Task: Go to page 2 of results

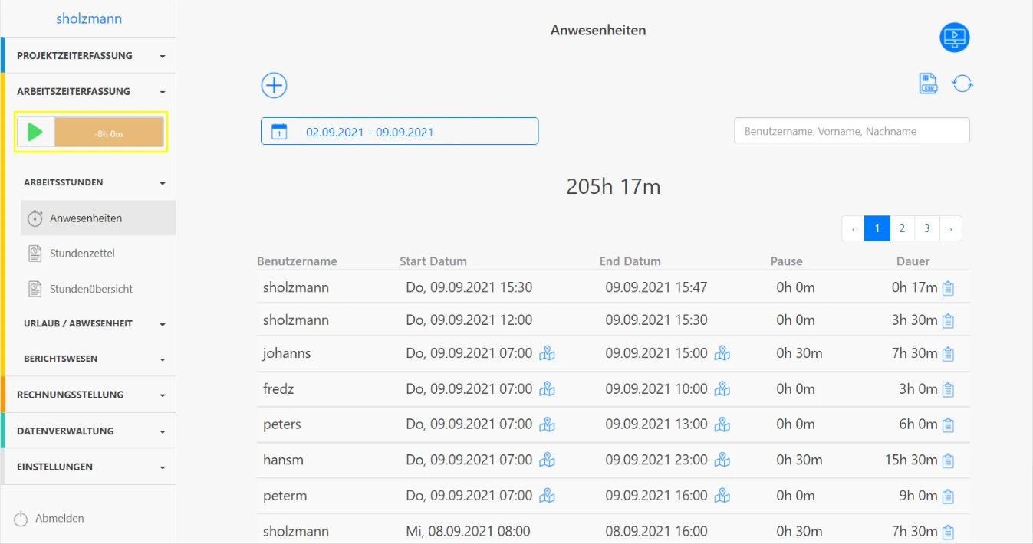Action: point(902,228)
